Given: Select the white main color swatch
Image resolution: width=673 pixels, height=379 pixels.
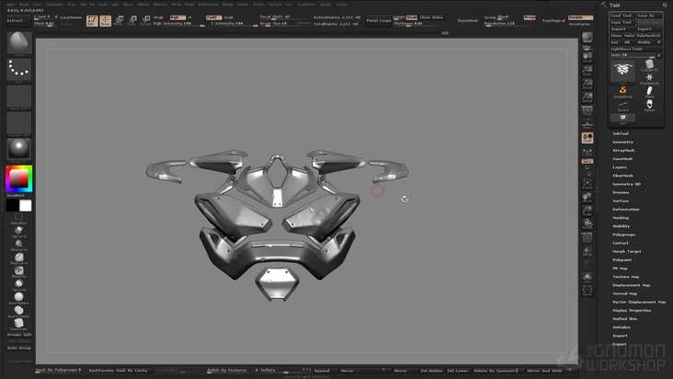Looking at the screenshot, I should [x=26, y=206].
